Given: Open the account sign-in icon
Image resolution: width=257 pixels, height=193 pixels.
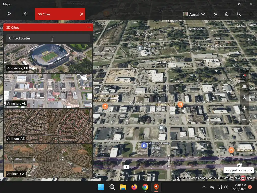Looking at the screenshot, I should (x=239, y=14).
